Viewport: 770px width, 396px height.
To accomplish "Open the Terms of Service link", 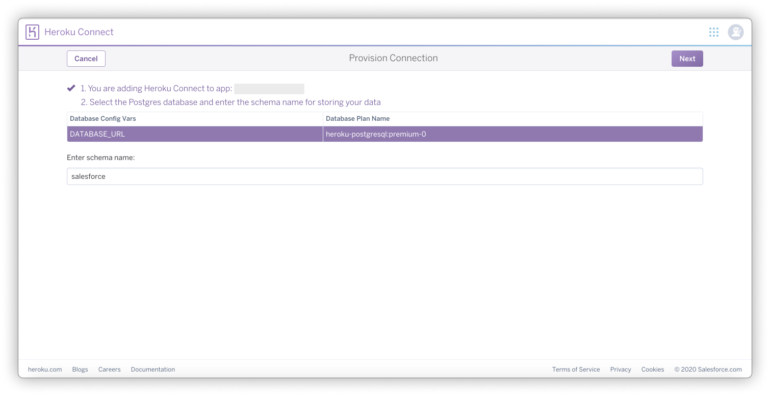I will click(576, 369).
